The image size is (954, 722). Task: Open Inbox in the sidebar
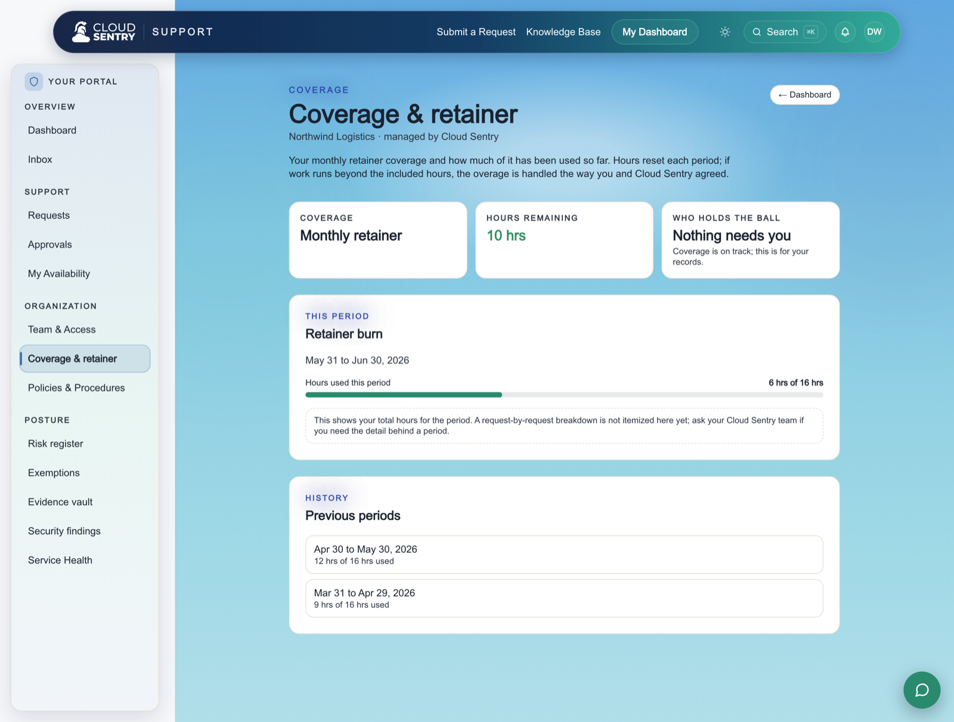pyautogui.click(x=85, y=160)
